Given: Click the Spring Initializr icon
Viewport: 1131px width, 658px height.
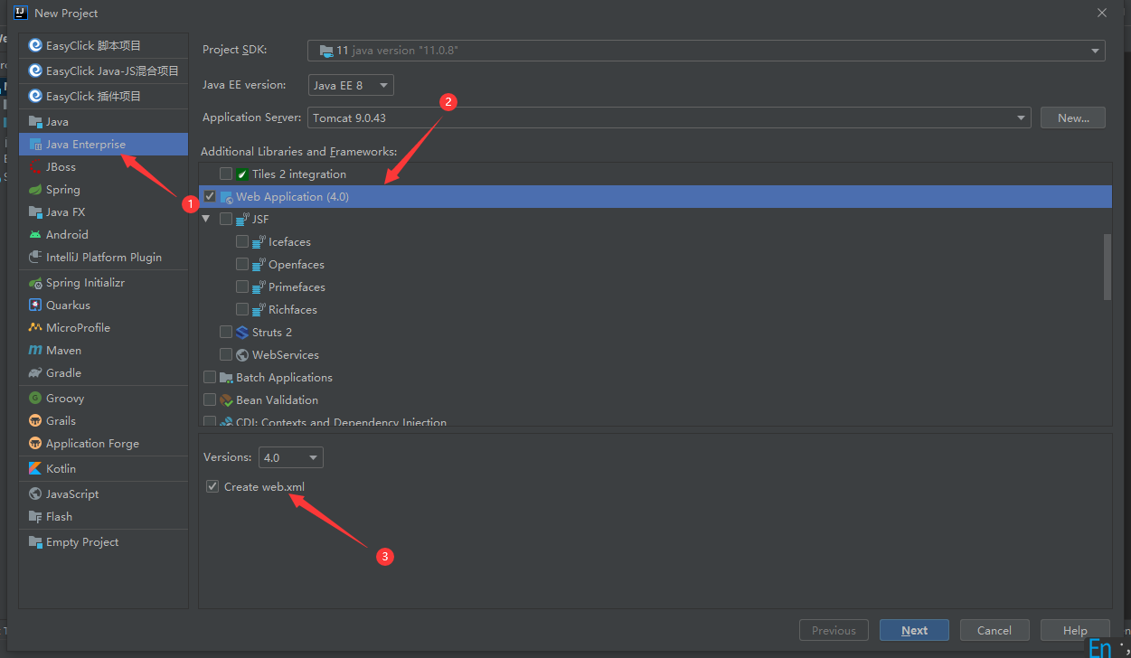Looking at the screenshot, I should 35,283.
